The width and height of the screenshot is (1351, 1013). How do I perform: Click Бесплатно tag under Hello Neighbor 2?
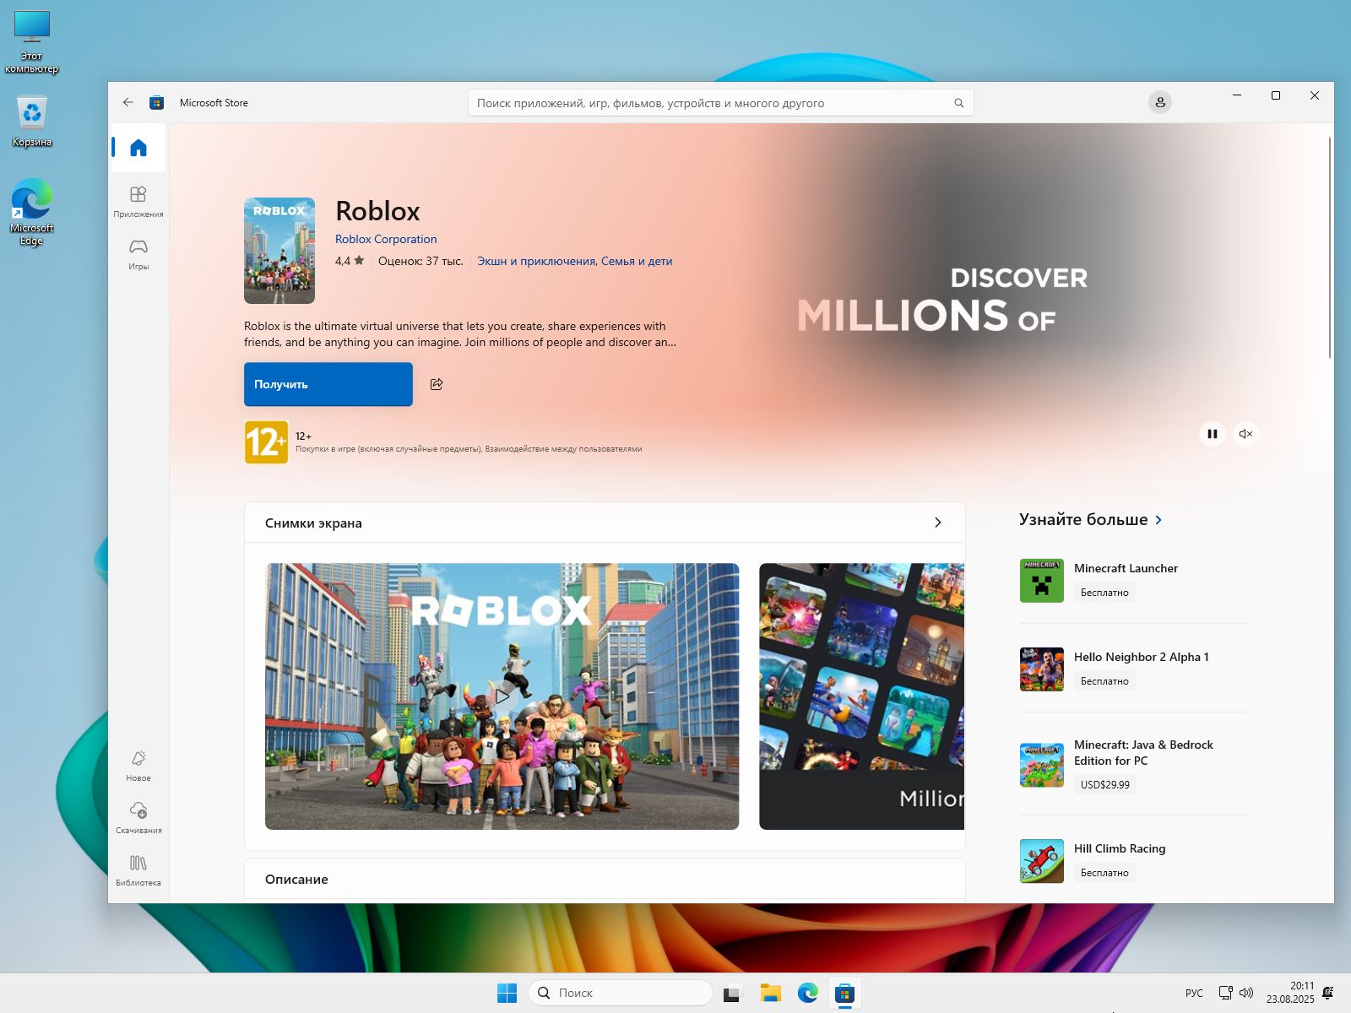[1104, 681]
